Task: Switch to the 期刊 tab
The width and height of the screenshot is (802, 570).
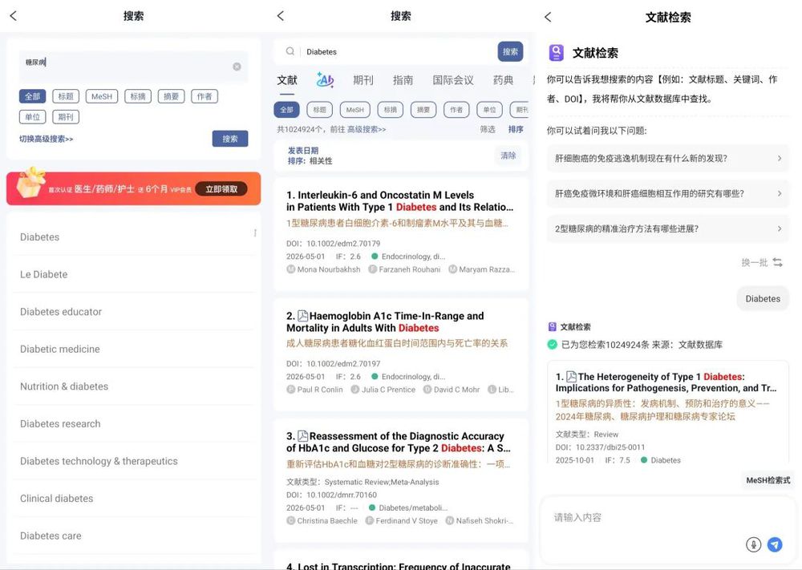Action: click(x=363, y=79)
